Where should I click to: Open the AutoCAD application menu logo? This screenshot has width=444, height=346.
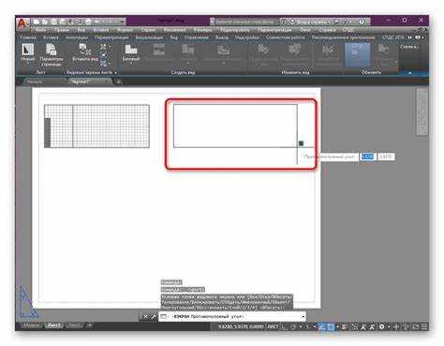coord(22,24)
